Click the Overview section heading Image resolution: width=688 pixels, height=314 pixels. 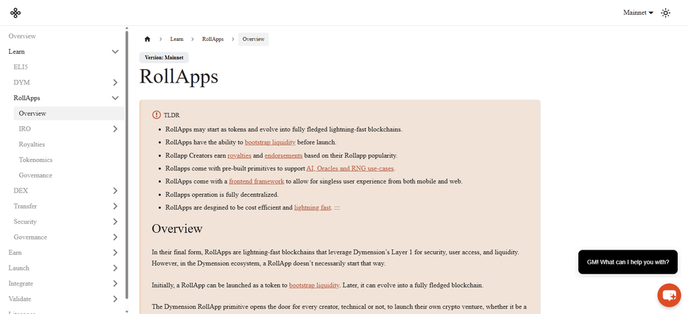coord(177,229)
